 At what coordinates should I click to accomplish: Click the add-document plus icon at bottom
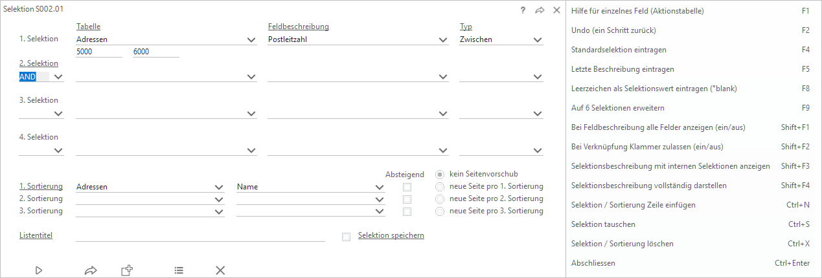coord(127,270)
